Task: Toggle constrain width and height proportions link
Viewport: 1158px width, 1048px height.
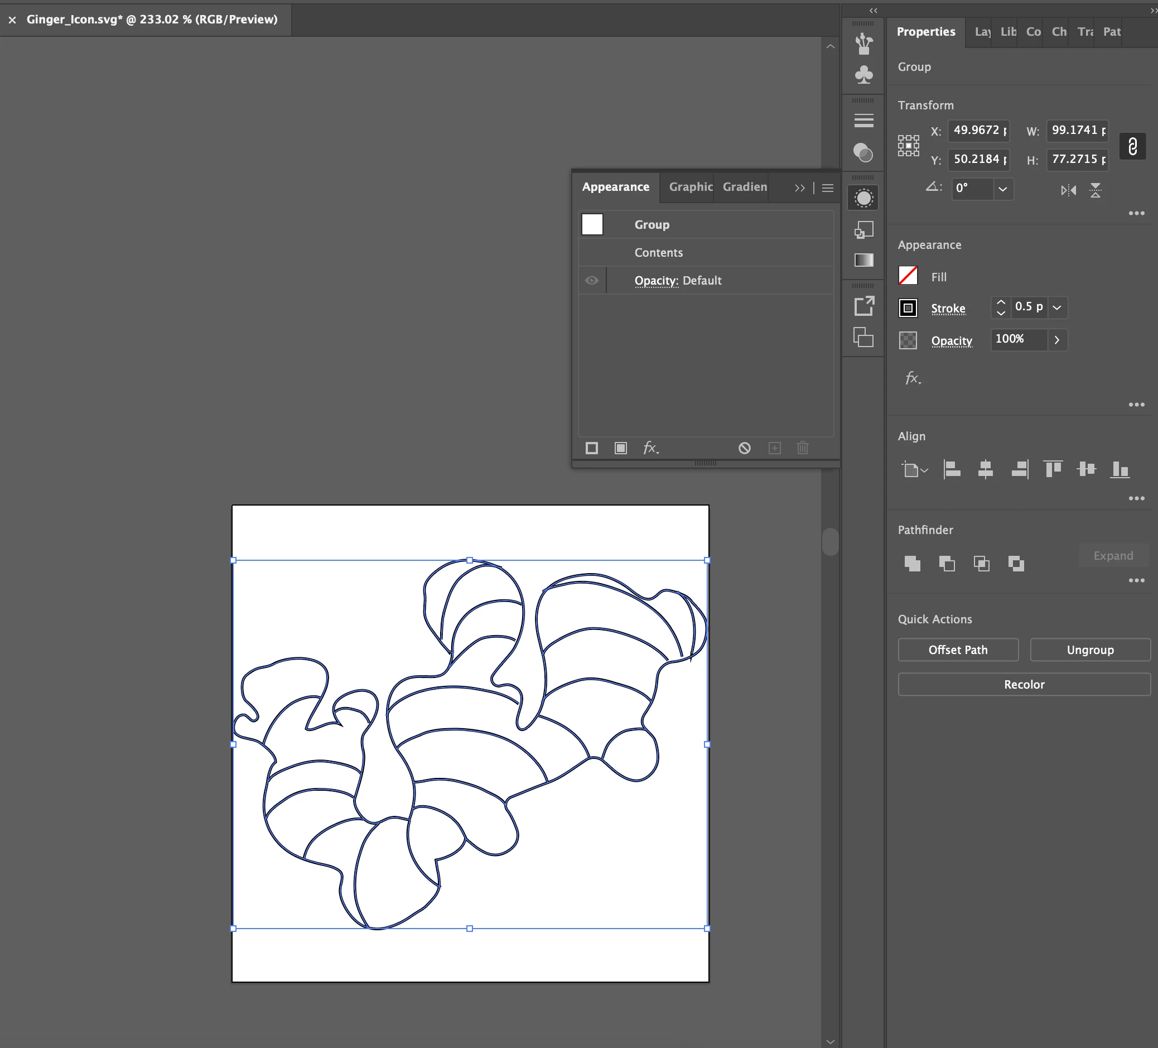Action: [x=1132, y=146]
